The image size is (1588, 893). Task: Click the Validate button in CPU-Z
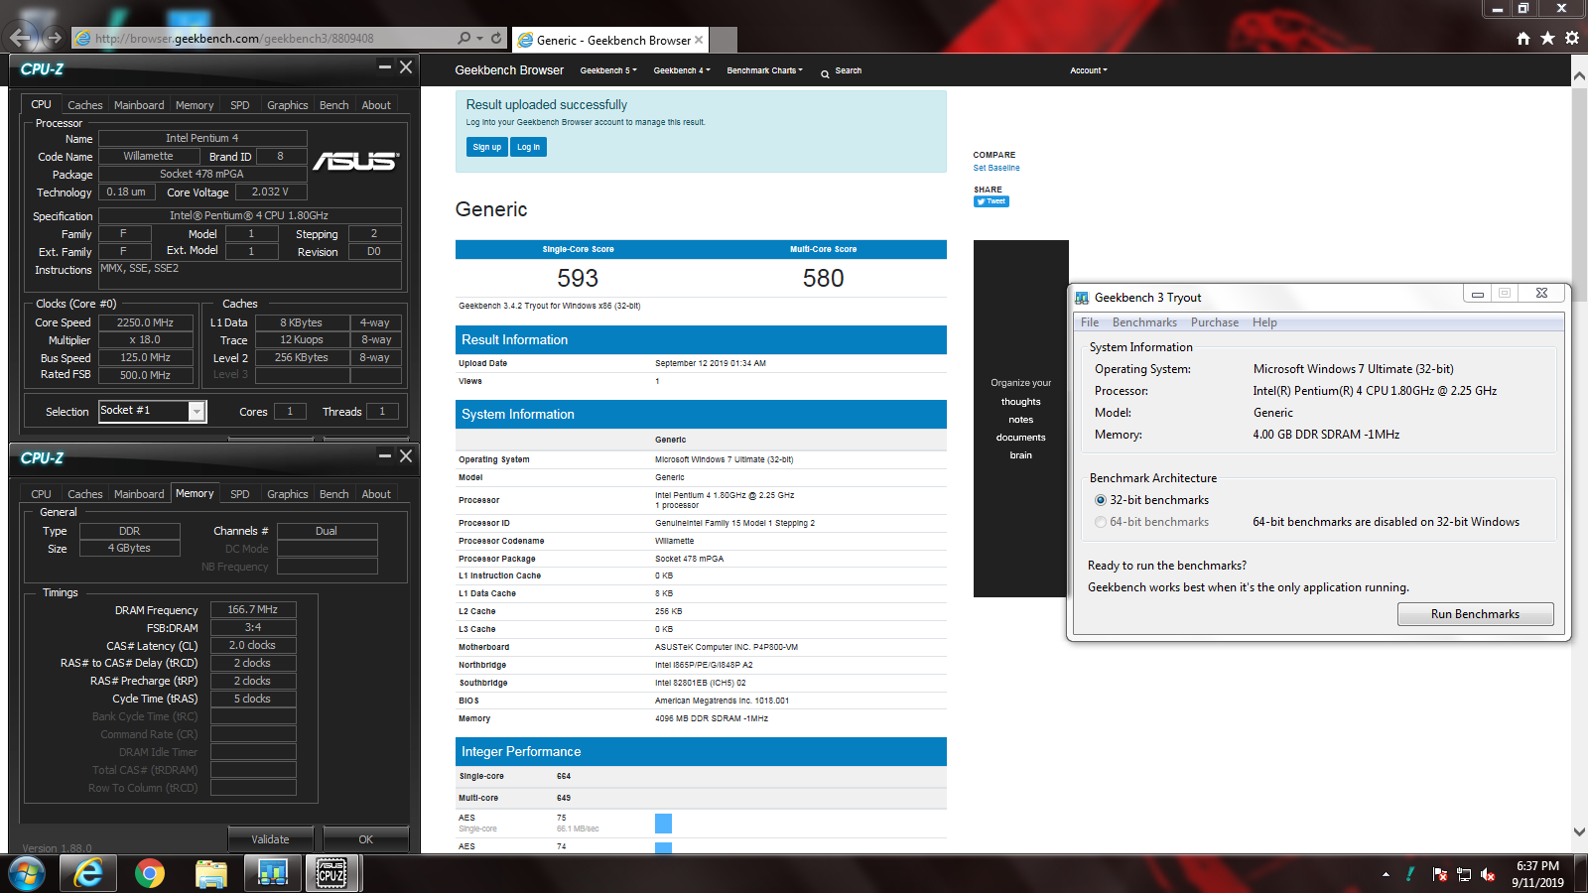[270, 839]
